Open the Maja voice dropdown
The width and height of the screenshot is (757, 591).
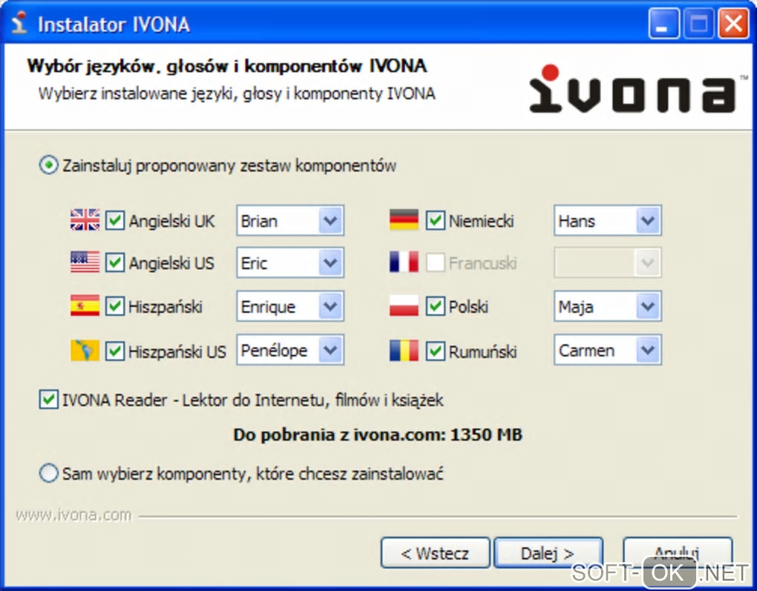click(x=608, y=306)
